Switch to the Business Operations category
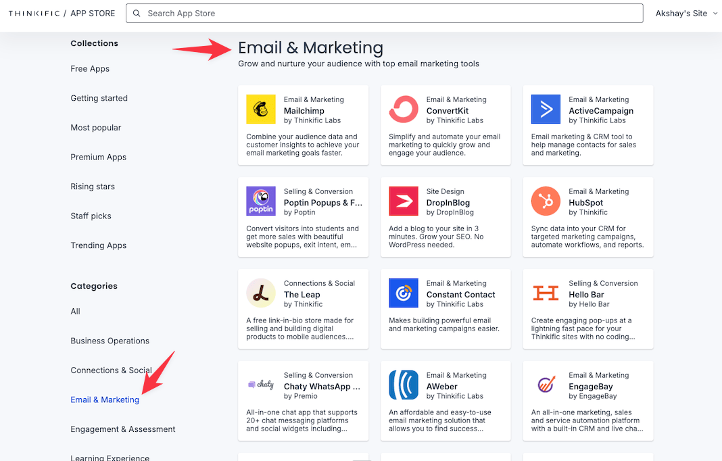722x461 pixels. tap(110, 341)
